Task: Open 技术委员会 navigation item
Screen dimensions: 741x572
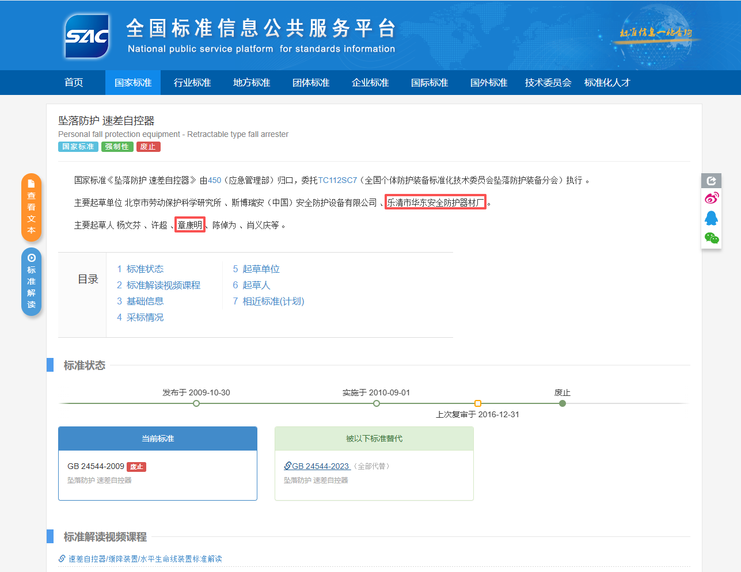Action: coord(548,83)
